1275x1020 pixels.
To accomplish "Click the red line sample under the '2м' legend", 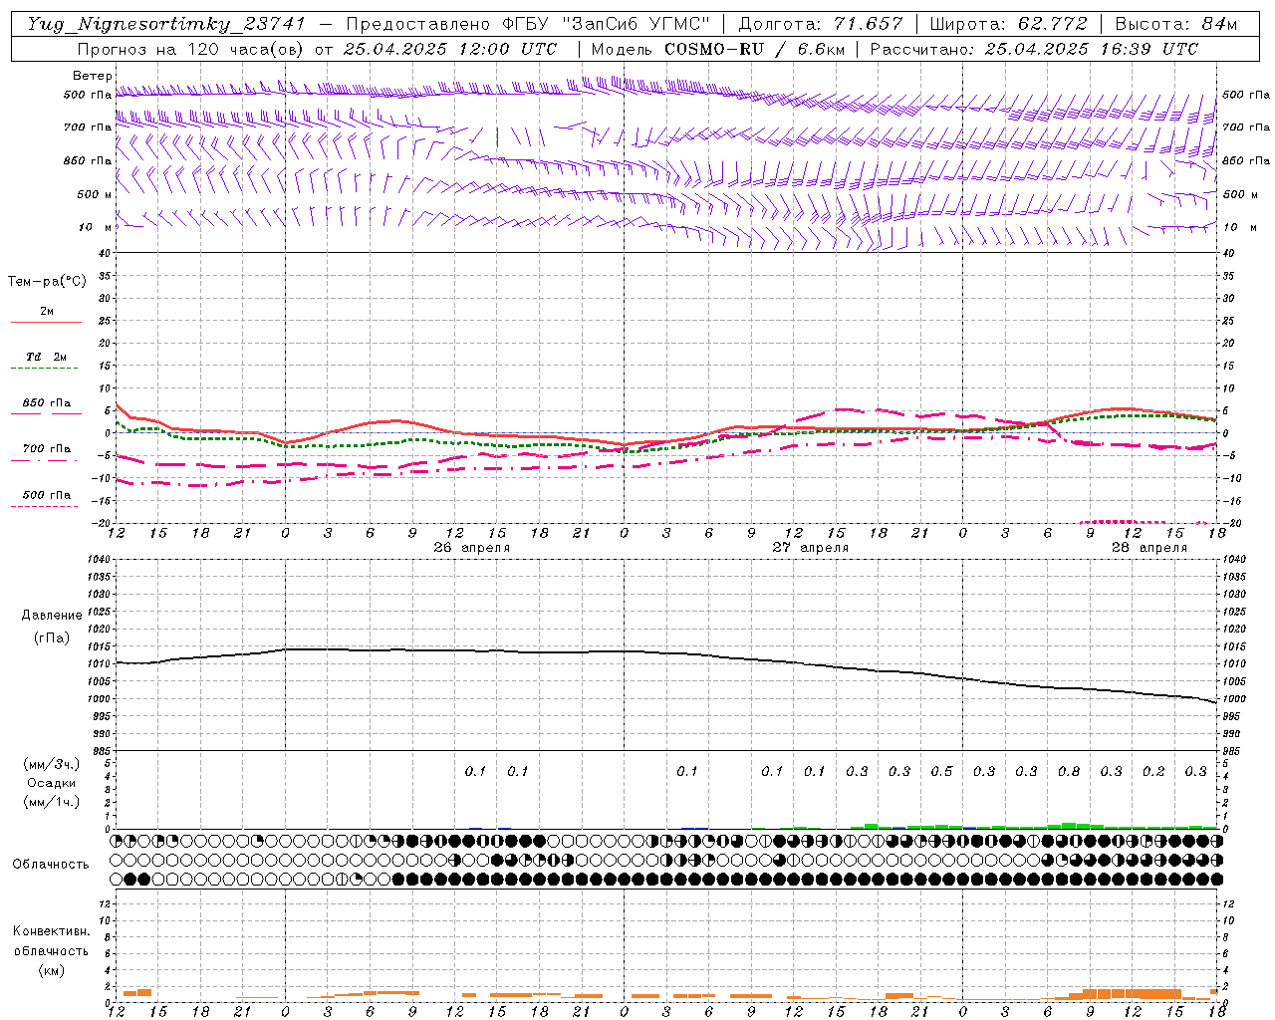I will point(45,322).
